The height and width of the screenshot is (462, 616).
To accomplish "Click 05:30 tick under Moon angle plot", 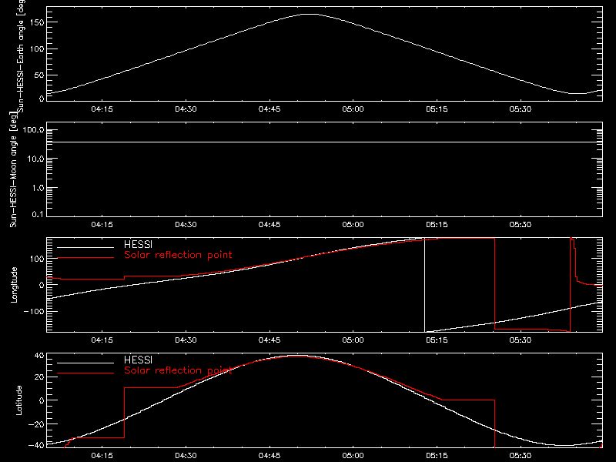I will [x=521, y=224].
